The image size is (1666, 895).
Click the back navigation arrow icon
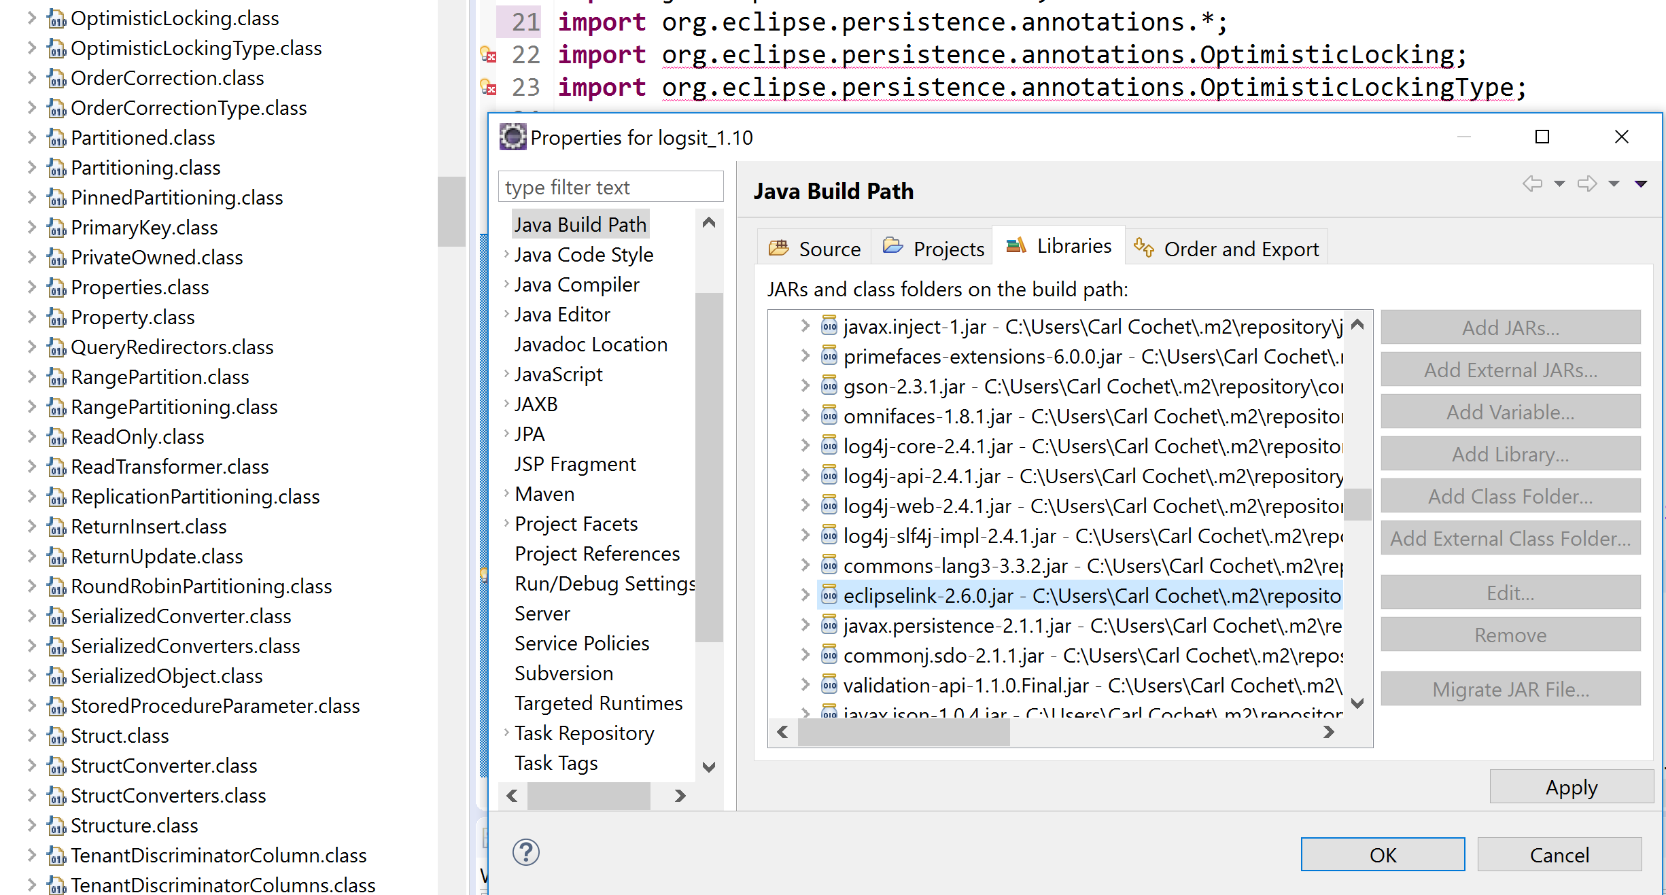pyautogui.click(x=1532, y=183)
